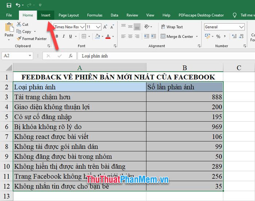Decrease decimal places

(241, 36)
